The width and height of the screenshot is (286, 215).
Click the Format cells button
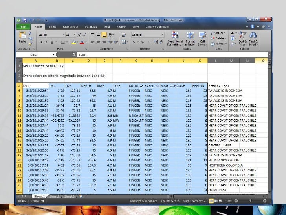click(218, 44)
